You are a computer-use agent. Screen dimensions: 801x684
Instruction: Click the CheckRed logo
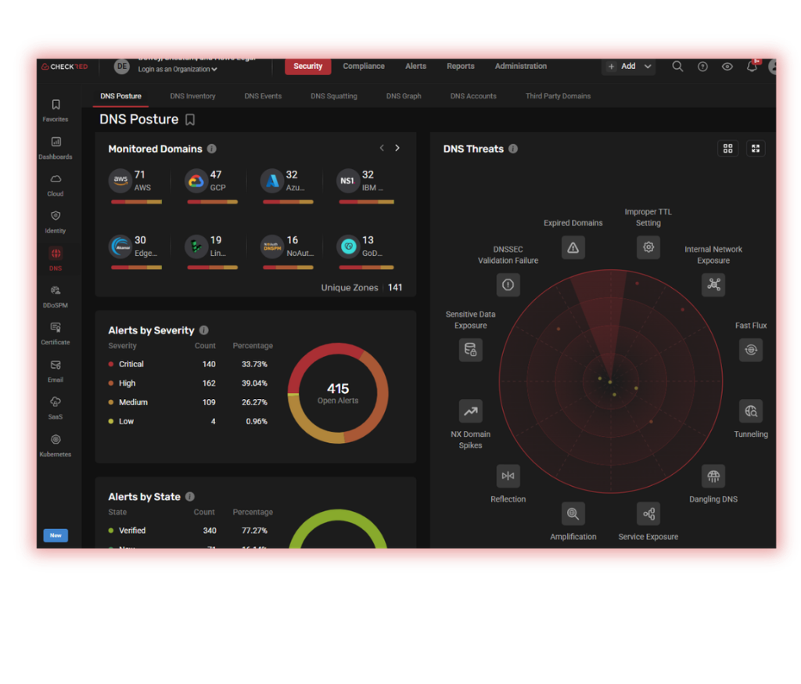coord(64,67)
